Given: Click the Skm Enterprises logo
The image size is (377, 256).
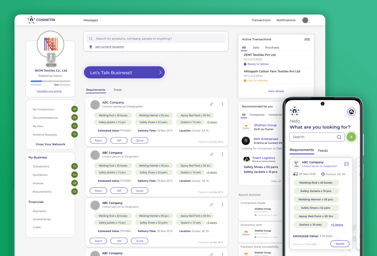Looking at the screenshot, I should (x=246, y=141).
